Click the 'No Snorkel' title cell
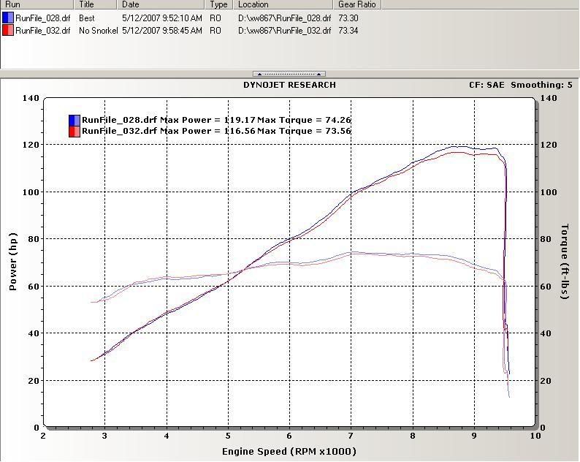The image size is (580, 462). 99,31
